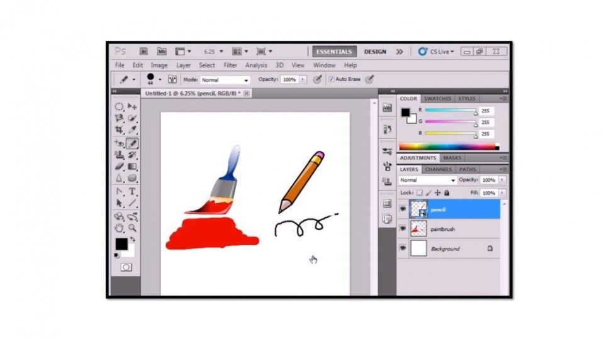Screen dimensions: 604x339
Task: Select the 3D Camera Orbit tool
Action: point(132,216)
